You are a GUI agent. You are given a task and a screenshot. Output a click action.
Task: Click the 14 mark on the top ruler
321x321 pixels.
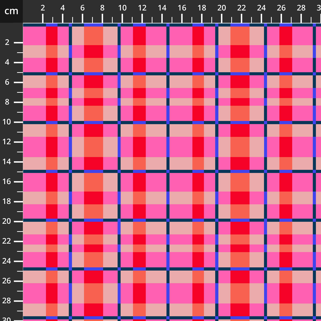tap(162, 8)
